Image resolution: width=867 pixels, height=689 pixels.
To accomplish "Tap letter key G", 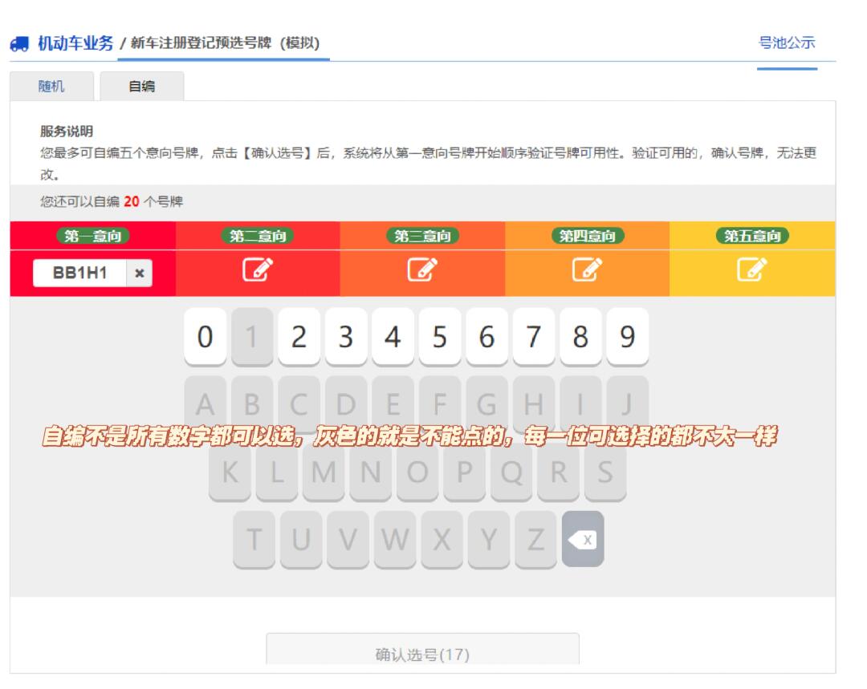I will pyautogui.click(x=486, y=404).
